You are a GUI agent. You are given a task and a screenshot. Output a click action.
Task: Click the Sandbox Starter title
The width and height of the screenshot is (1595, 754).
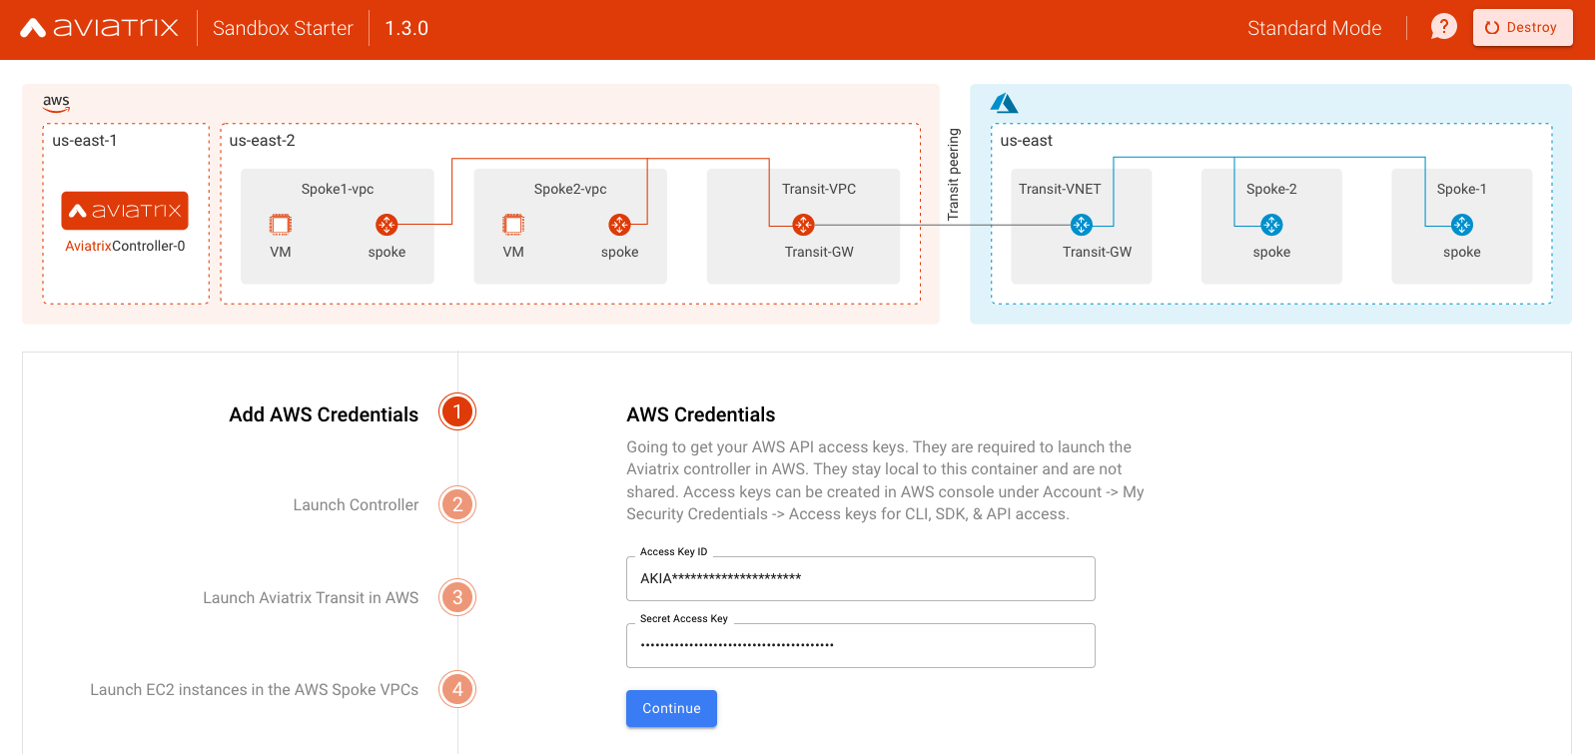[x=283, y=28]
